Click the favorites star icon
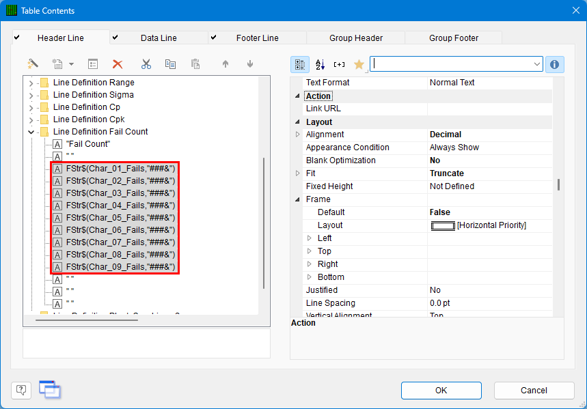 [359, 64]
